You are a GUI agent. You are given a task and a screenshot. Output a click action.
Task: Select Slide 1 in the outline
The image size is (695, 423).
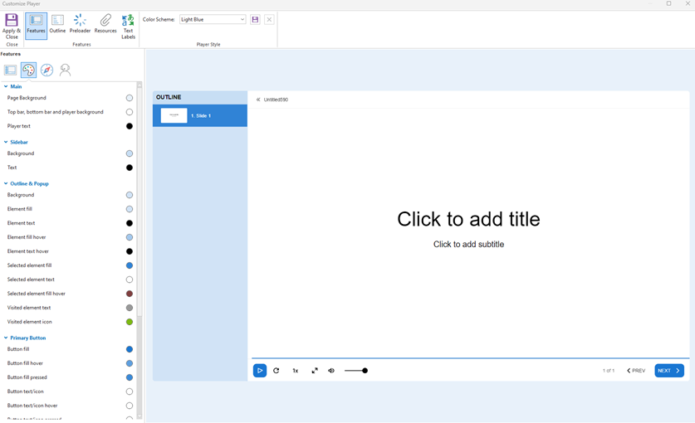200,115
